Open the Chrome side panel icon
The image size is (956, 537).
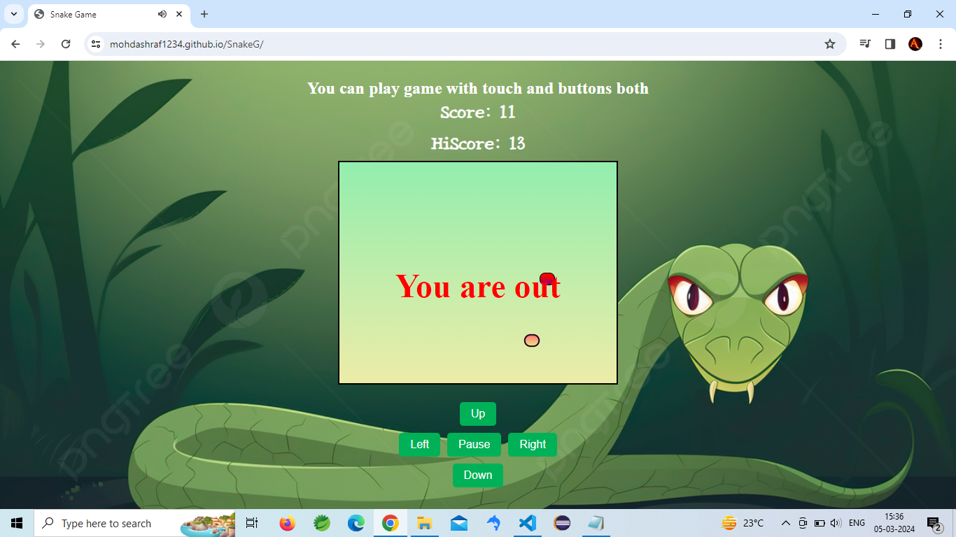point(890,43)
